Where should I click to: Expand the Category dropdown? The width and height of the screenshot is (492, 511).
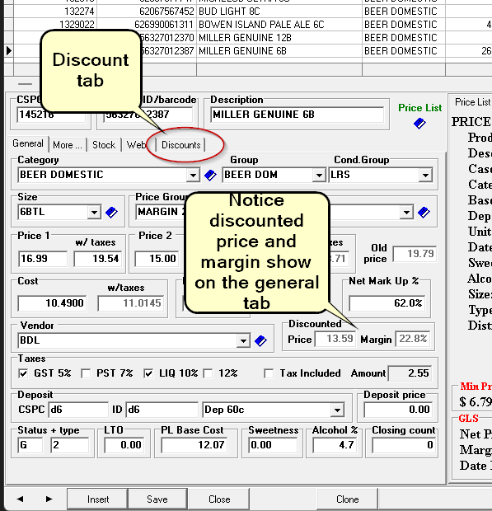(193, 176)
